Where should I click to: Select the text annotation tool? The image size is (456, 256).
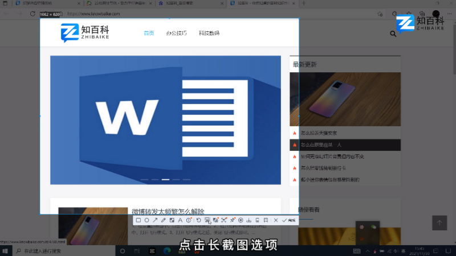pos(180,220)
